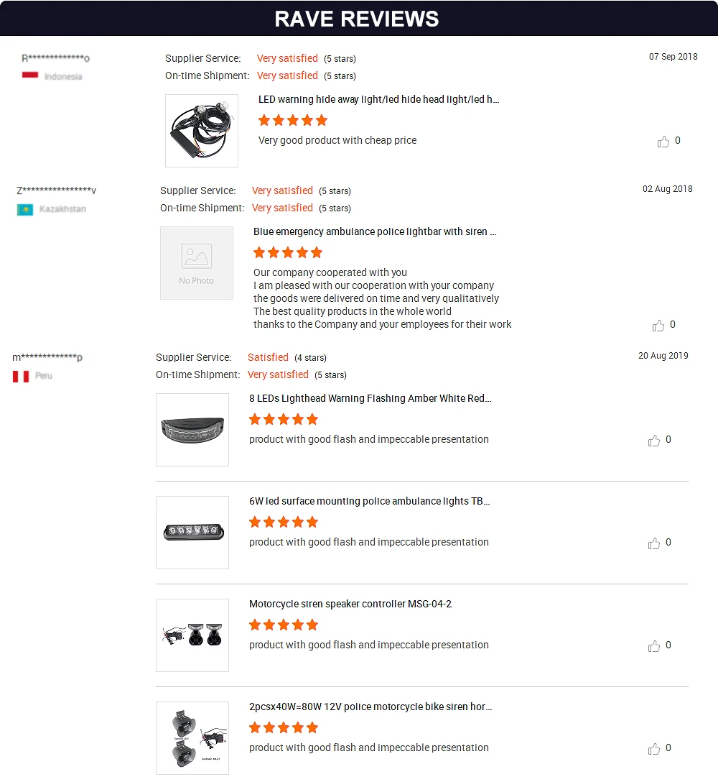Thumbs-up the 6W led surface mounting review
Viewport: 718px width, 782px height.
click(654, 543)
